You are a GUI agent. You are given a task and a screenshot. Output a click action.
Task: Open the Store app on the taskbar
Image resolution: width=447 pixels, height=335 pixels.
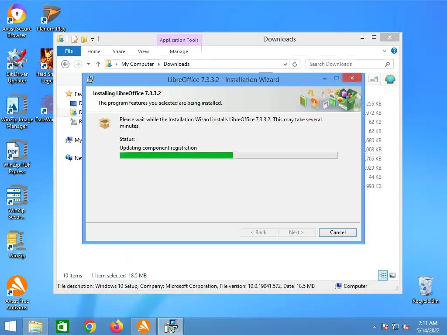(62, 326)
